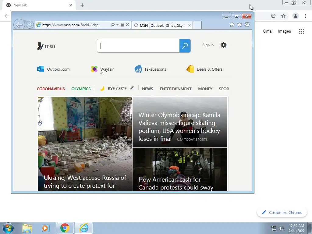The image size is (312, 234).
Task: Open MSN page settings gear
Action: coord(224,45)
